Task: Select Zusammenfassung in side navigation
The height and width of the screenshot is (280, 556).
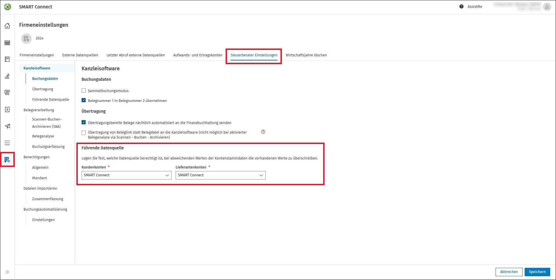Action: pyautogui.click(x=48, y=199)
